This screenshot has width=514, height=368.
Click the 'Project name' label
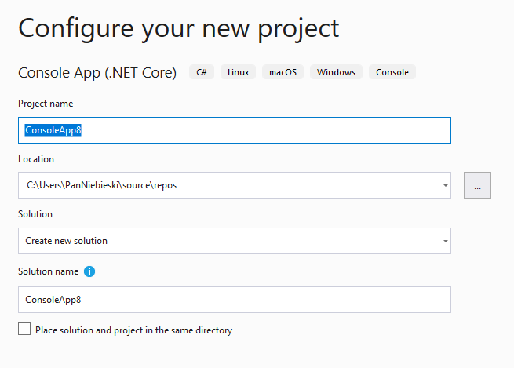[x=46, y=104]
